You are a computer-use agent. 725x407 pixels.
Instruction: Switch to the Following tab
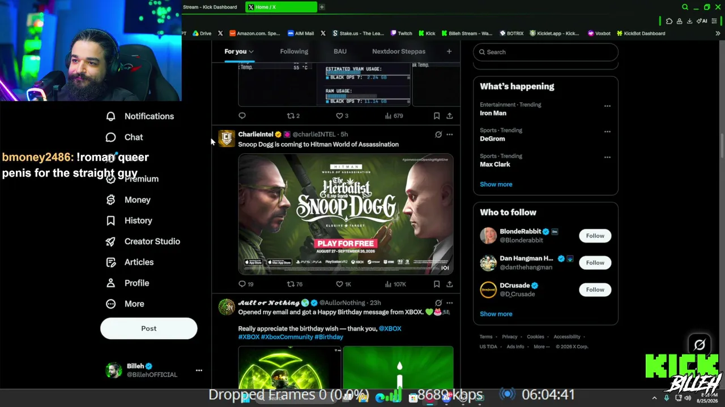point(294,51)
